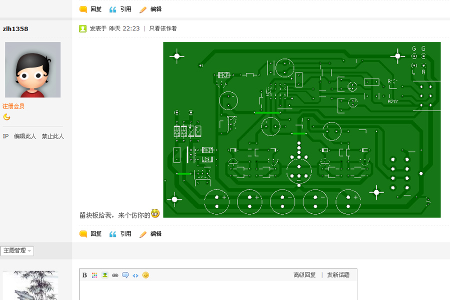
Task: Click the grinning emoji in the post
Action: point(155,213)
